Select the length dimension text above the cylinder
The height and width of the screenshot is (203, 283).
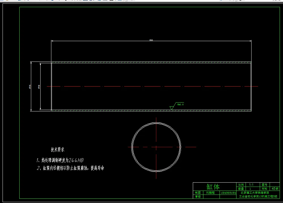tap(151, 40)
